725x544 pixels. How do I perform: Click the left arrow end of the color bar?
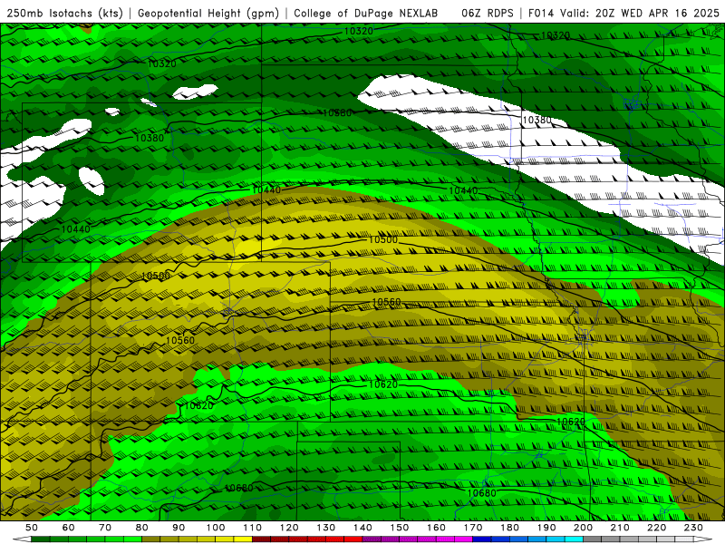(x=22, y=539)
